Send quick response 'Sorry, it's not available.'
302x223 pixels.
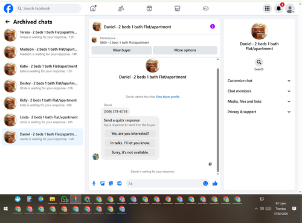click(x=130, y=152)
